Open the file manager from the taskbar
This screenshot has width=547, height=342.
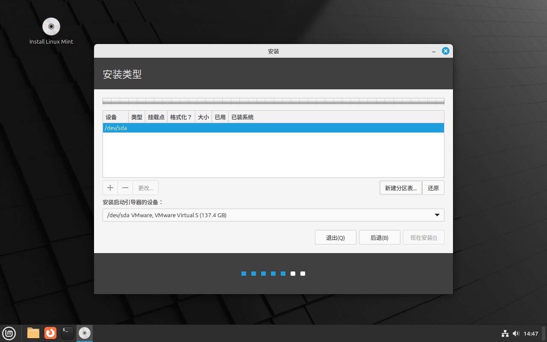click(x=33, y=333)
